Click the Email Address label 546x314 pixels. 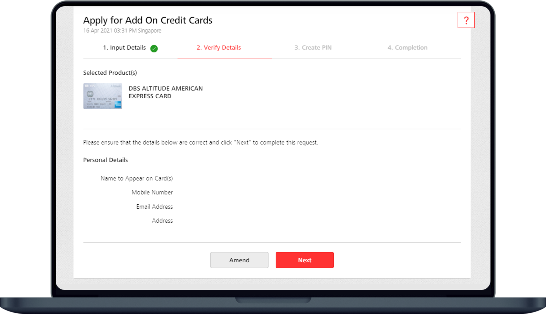point(154,207)
